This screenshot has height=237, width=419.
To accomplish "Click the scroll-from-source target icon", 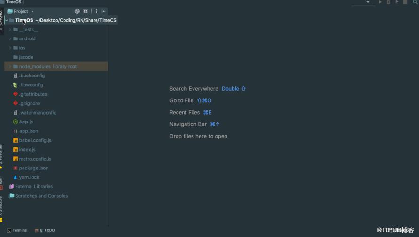I will (x=77, y=11).
